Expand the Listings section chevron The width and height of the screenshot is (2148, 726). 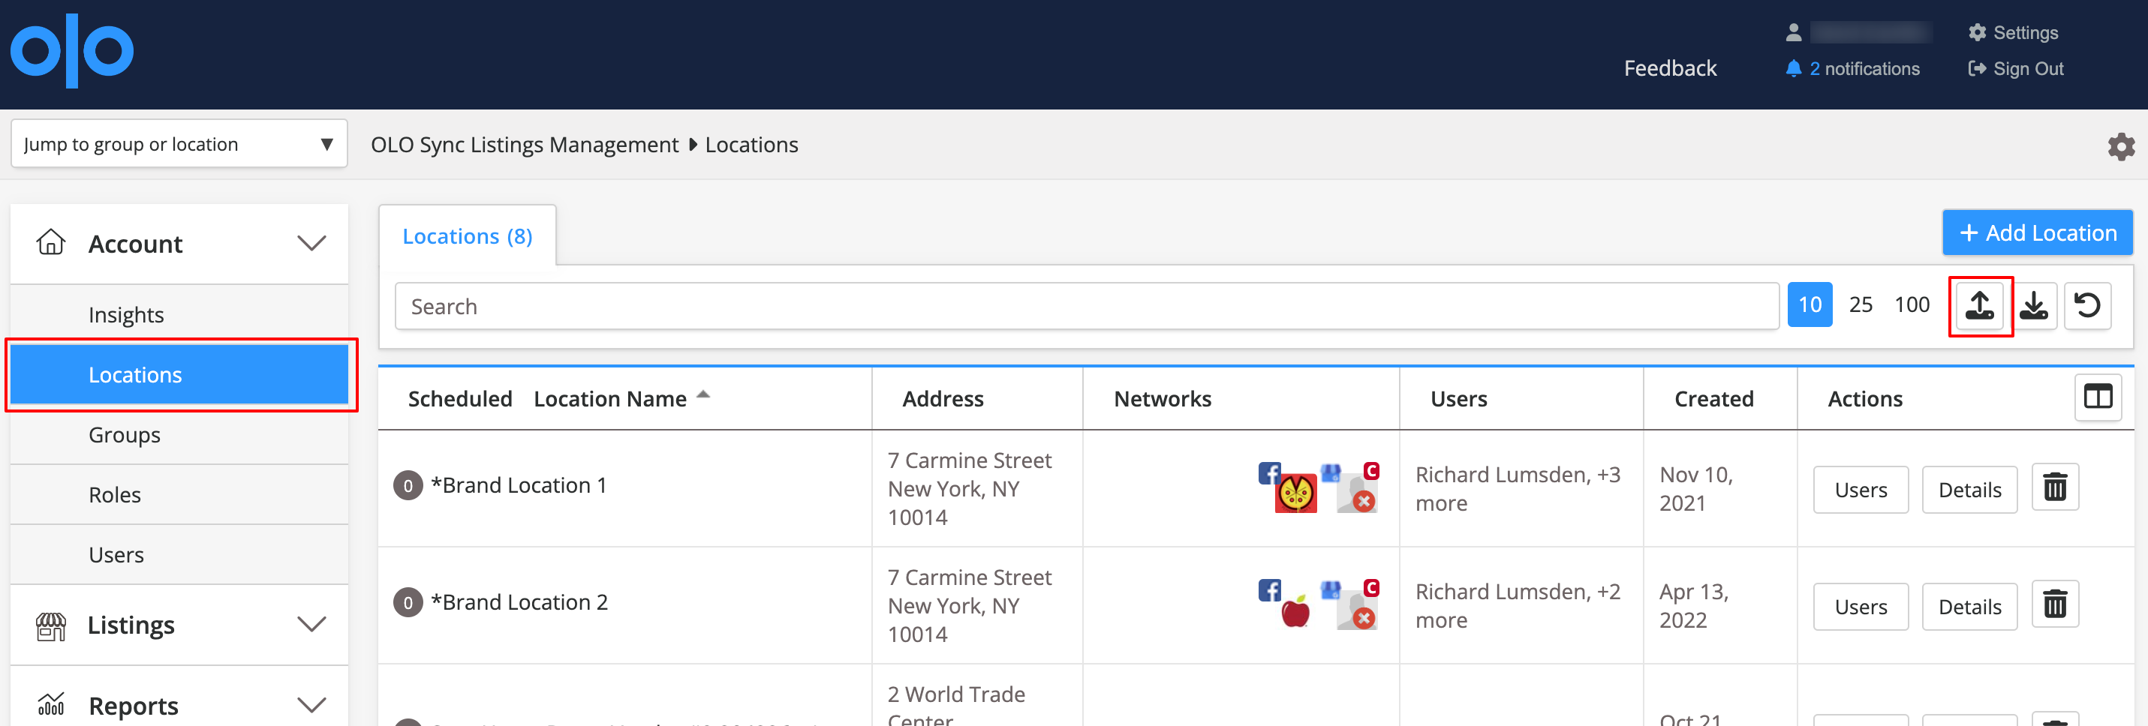tap(311, 624)
